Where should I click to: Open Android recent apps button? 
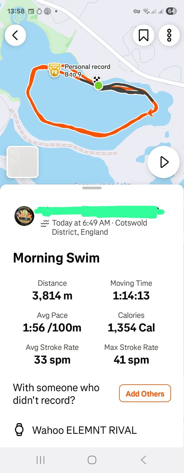click(40, 460)
